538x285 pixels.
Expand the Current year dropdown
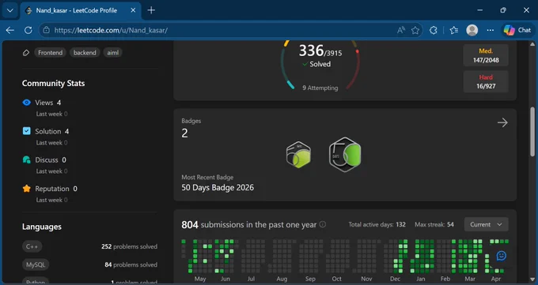487,224
